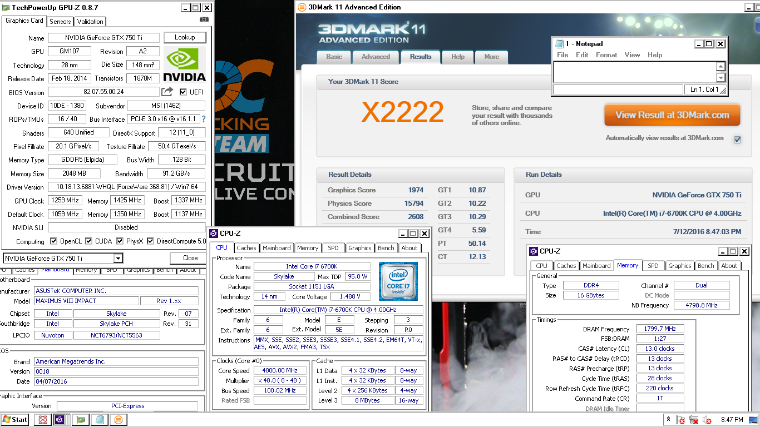
Task: Open Notepad View menu
Action: (632, 55)
